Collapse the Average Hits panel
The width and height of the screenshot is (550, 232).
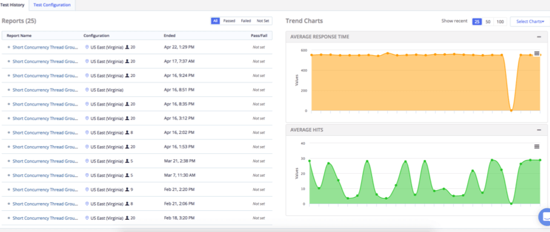(x=538, y=130)
